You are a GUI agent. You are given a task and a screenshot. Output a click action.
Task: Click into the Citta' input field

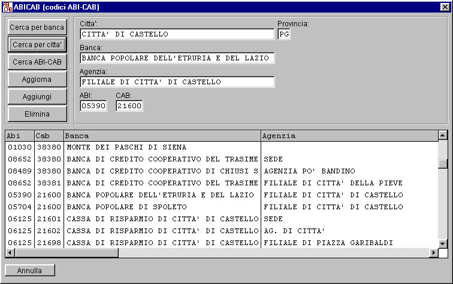[177, 34]
